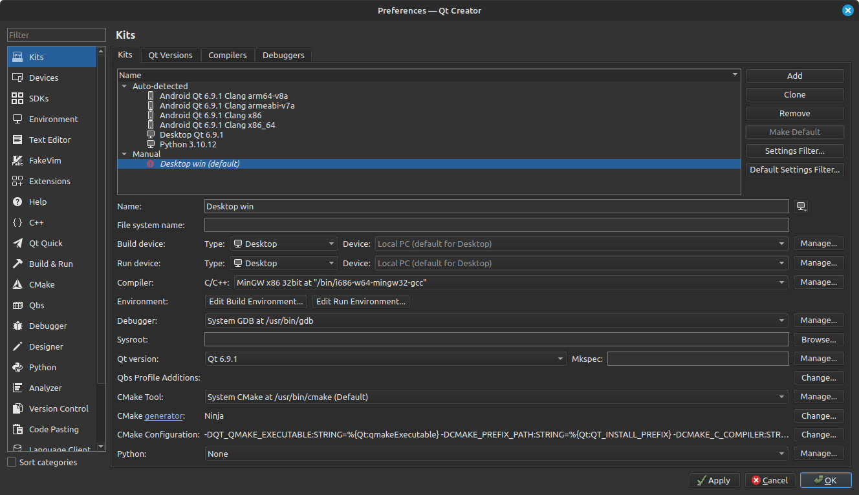Follow the CMake generator link
The image size is (859, 495).
tap(164, 416)
